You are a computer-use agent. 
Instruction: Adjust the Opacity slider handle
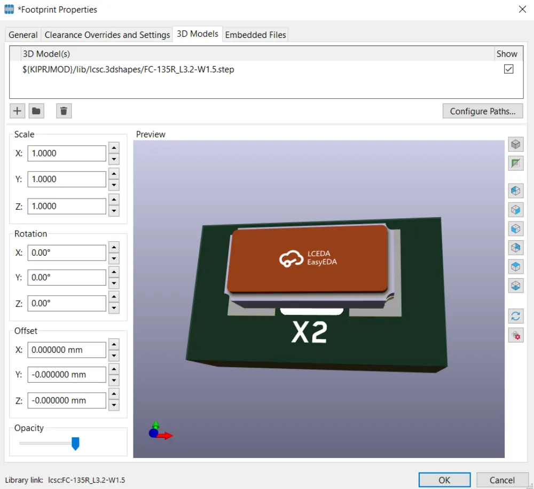[75, 444]
